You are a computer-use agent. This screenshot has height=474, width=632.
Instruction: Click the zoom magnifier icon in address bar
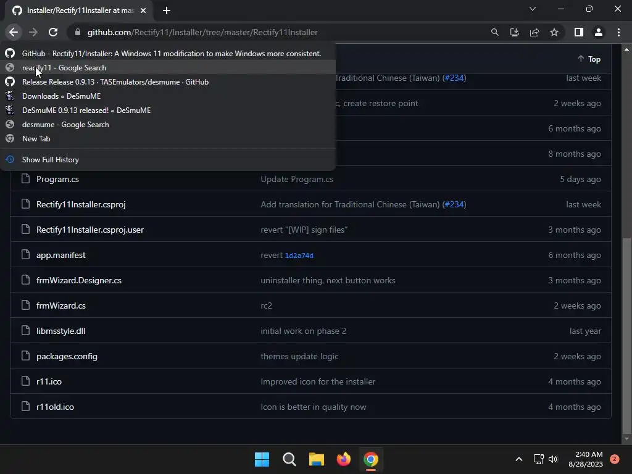click(x=494, y=32)
